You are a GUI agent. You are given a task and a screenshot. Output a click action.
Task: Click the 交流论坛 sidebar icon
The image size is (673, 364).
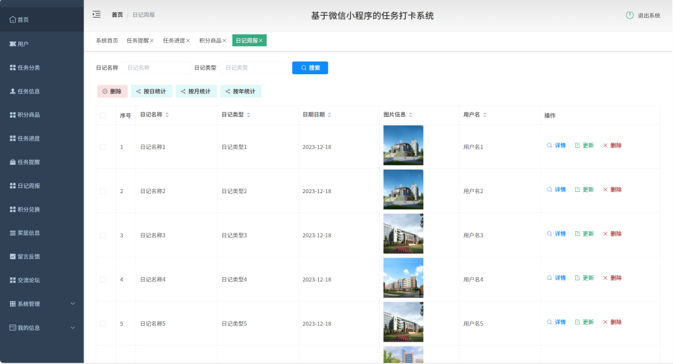pyautogui.click(x=12, y=280)
